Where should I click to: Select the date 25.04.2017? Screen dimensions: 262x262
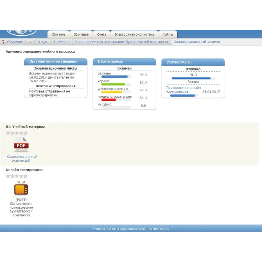coord(211,92)
